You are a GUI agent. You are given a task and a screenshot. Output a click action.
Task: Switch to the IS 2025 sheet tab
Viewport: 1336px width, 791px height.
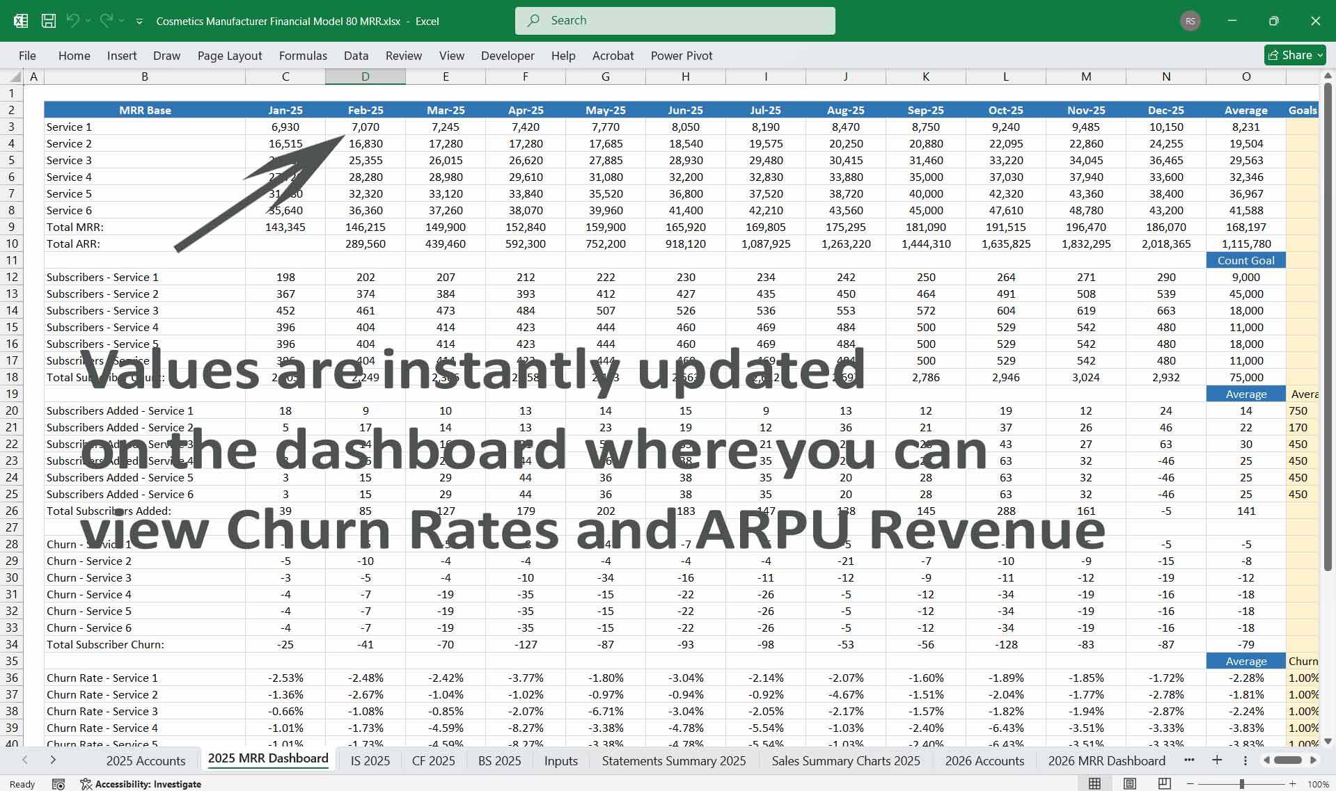pyautogui.click(x=370, y=760)
